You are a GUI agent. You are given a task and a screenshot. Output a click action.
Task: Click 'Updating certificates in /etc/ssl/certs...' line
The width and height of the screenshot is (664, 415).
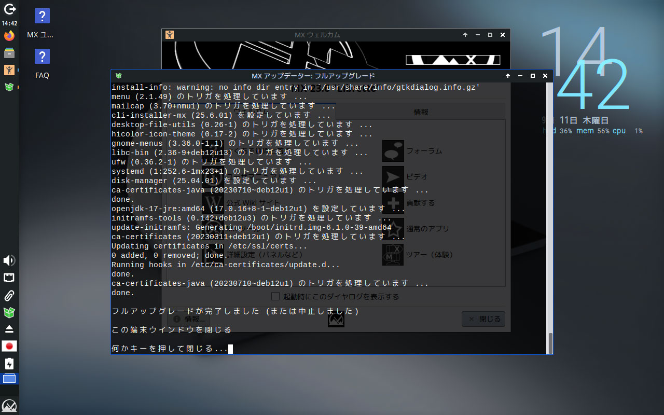pyautogui.click(x=210, y=246)
